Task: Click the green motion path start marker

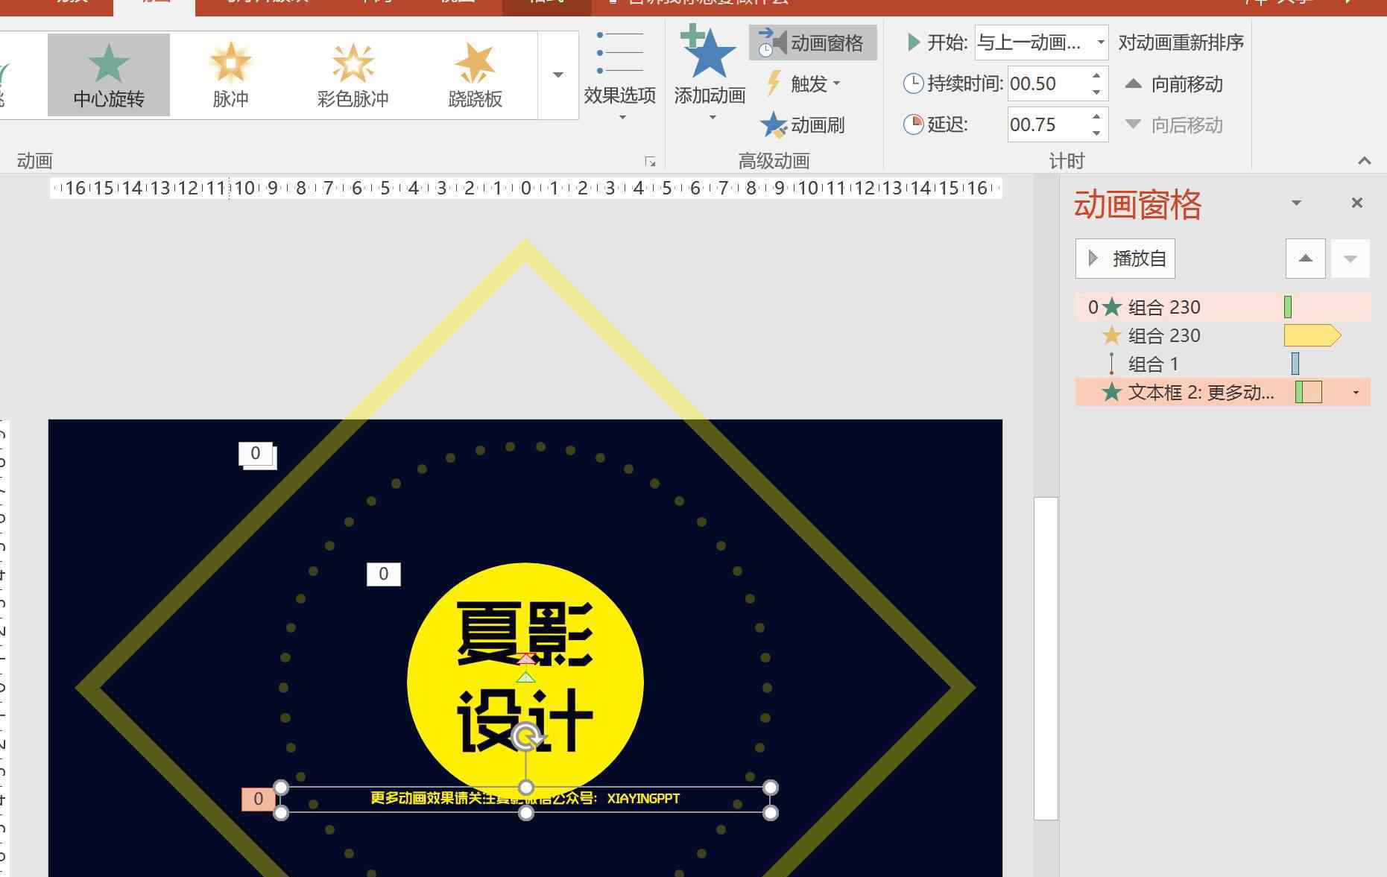Action: 526,677
